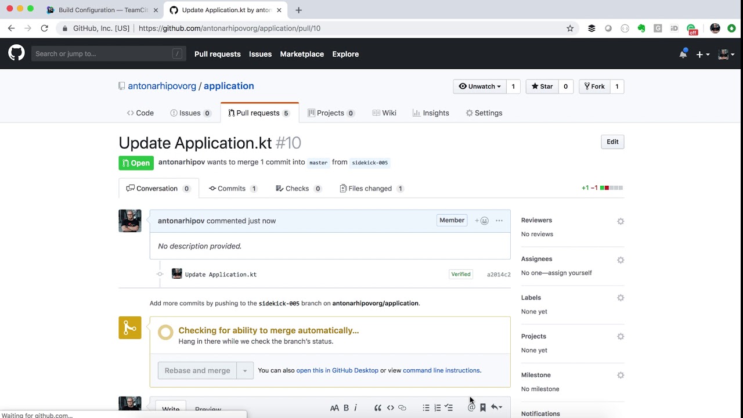This screenshot has height=418, width=743.
Task: Click the application repository name link
Action: 229,86
